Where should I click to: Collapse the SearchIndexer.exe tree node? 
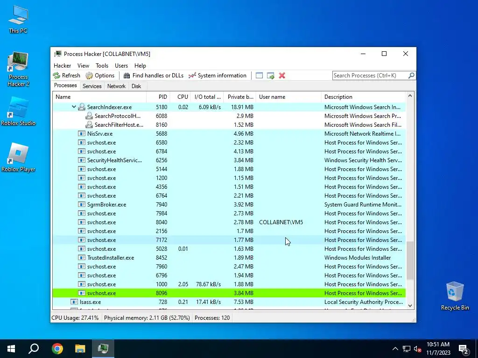click(74, 107)
